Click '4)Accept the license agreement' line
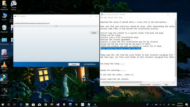The image size is (190, 107). 115,40
